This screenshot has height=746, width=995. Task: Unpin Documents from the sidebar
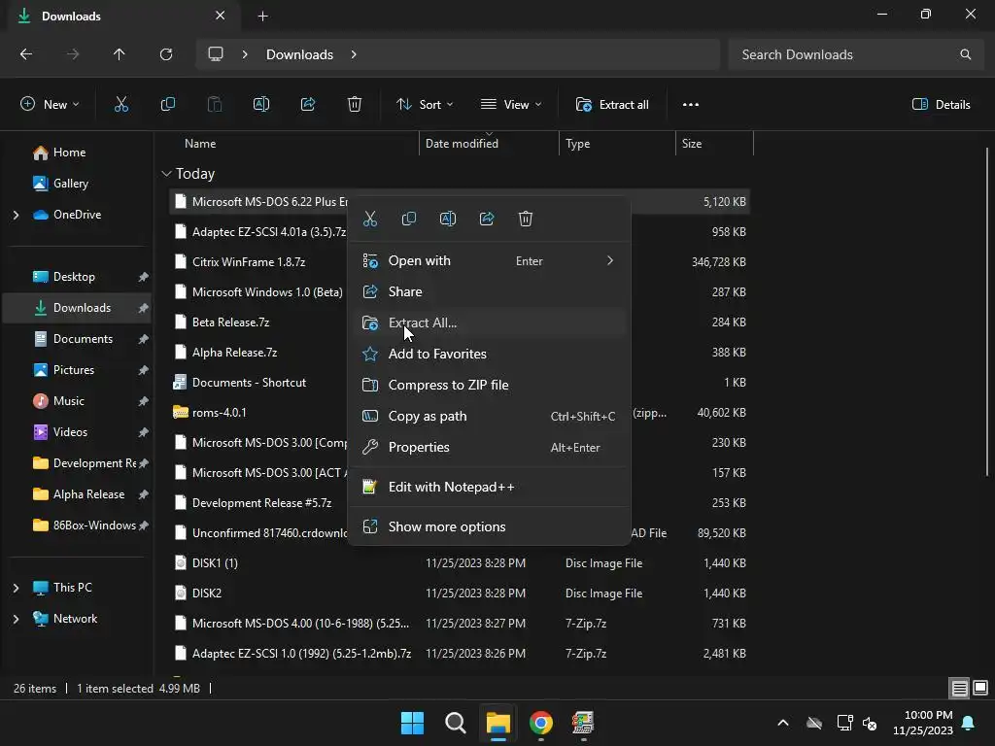[144, 339]
